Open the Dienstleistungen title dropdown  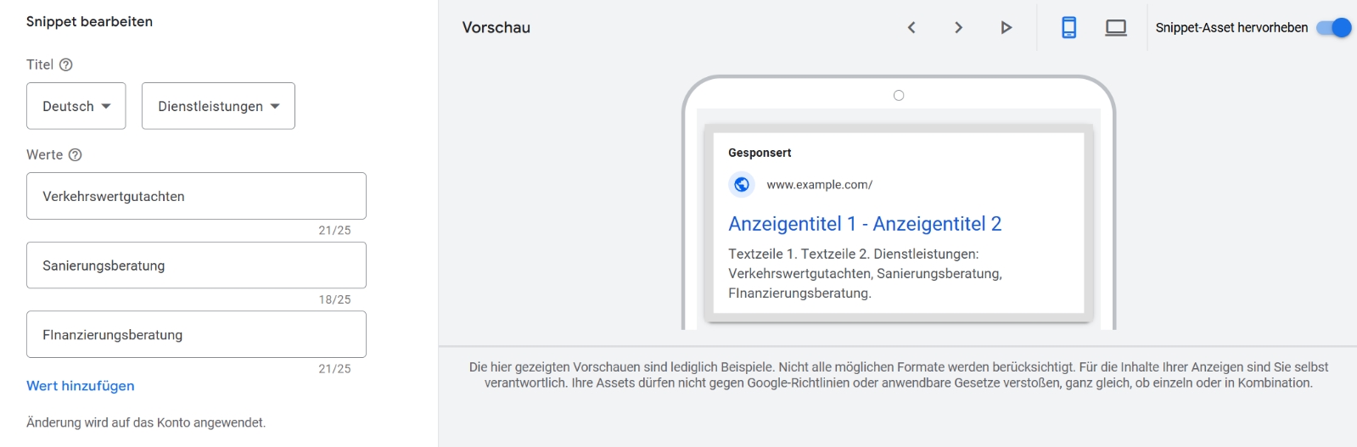tap(218, 106)
